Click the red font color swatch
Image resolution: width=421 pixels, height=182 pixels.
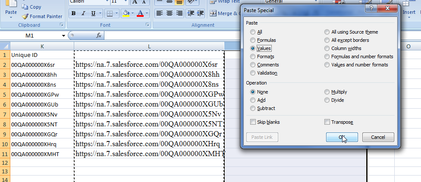pos(140,14)
